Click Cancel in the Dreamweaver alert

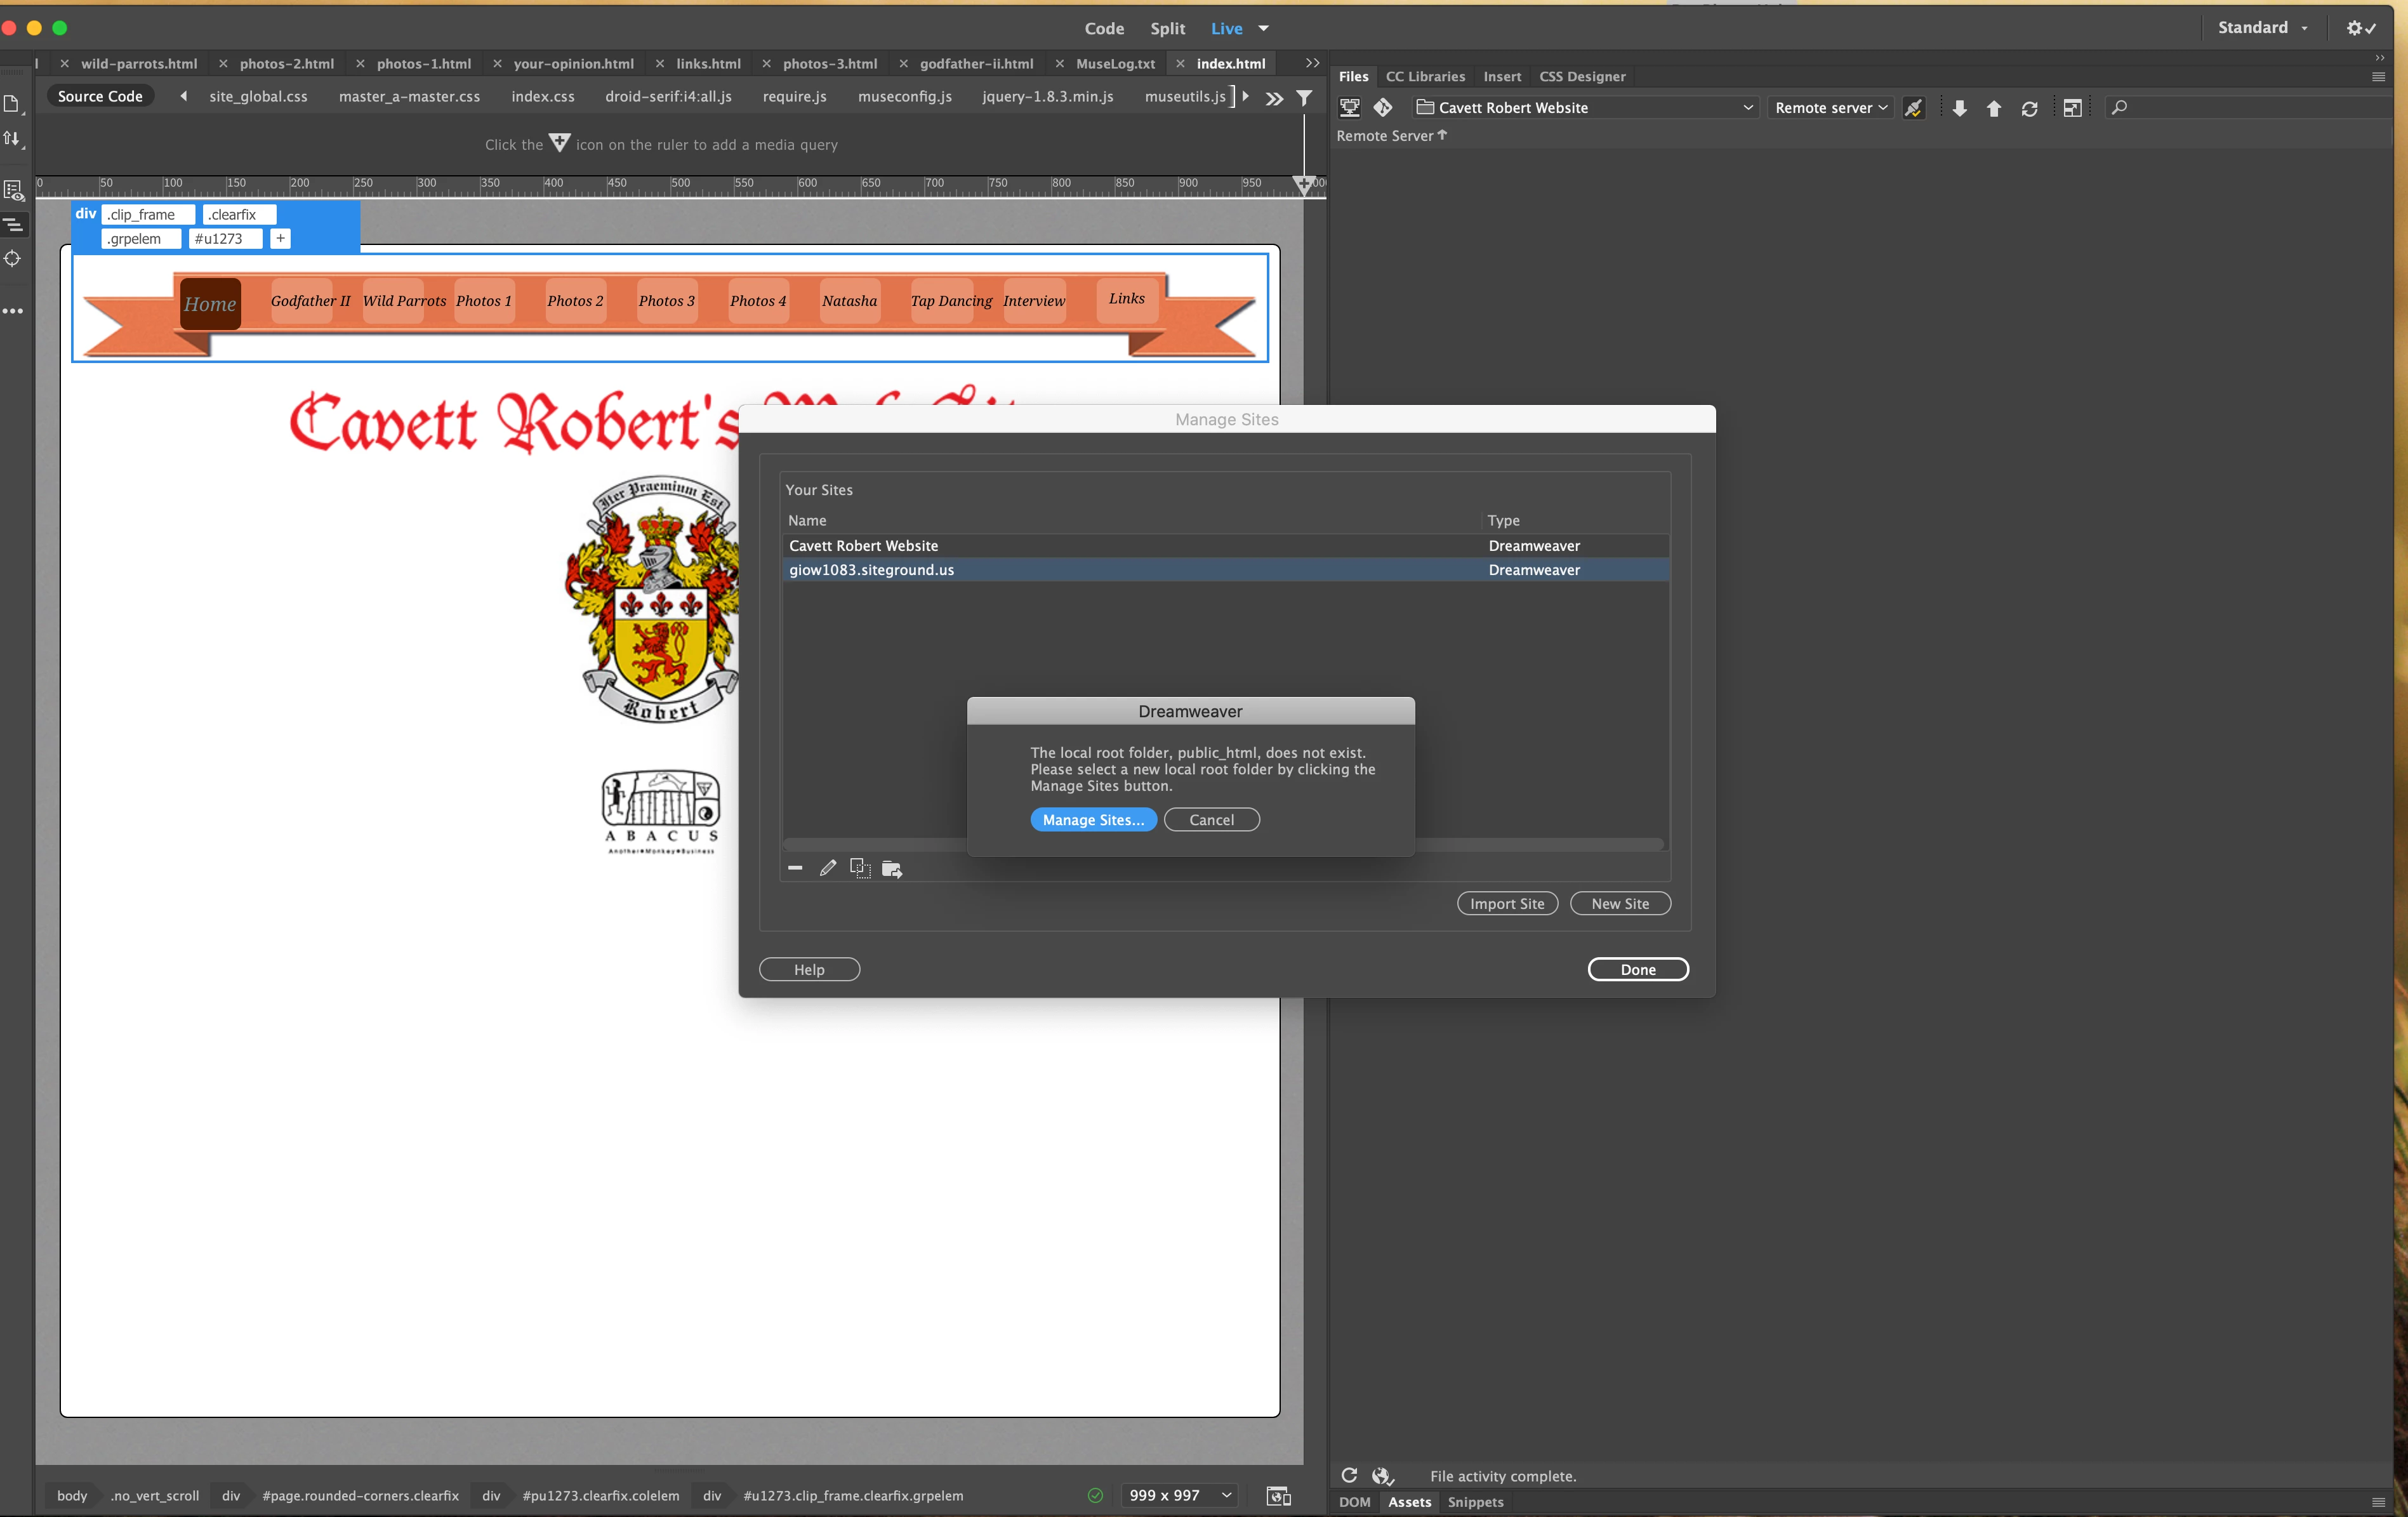(x=1211, y=819)
